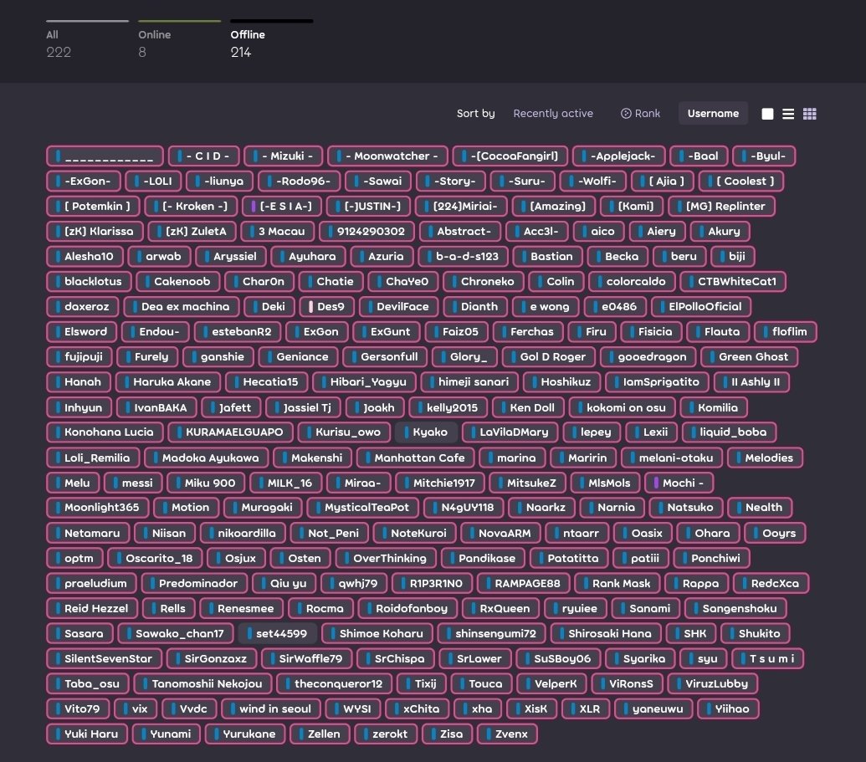Viewport: 866px width, 762px height.
Task: Open IamSprigatito user card
Action: pyautogui.click(x=657, y=382)
